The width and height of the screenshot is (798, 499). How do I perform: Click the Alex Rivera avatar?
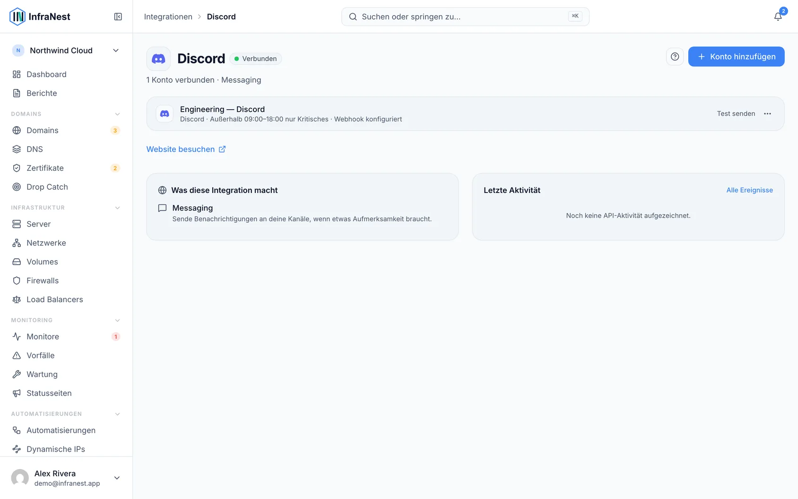20,478
